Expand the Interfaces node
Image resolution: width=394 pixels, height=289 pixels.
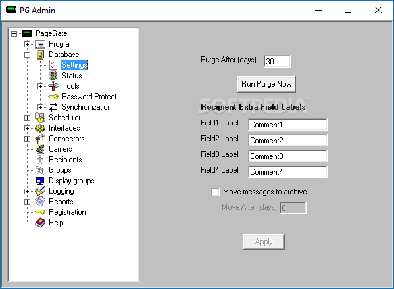coord(27,128)
